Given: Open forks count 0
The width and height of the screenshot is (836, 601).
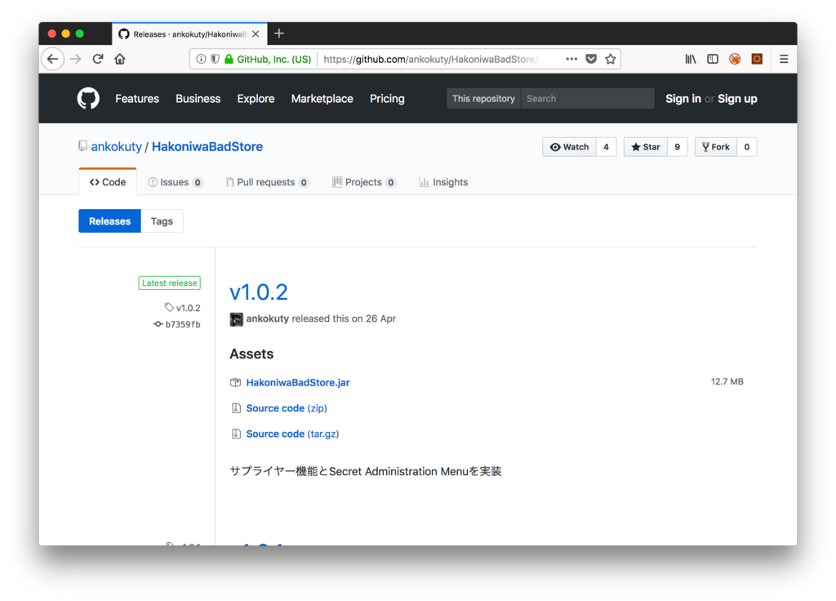Looking at the screenshot, I should pyautogui.click(x=747, y=147).
